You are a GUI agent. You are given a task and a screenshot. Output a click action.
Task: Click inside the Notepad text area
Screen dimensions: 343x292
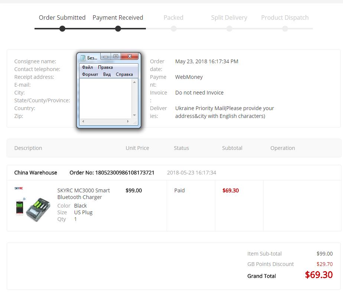coord(106,99)
